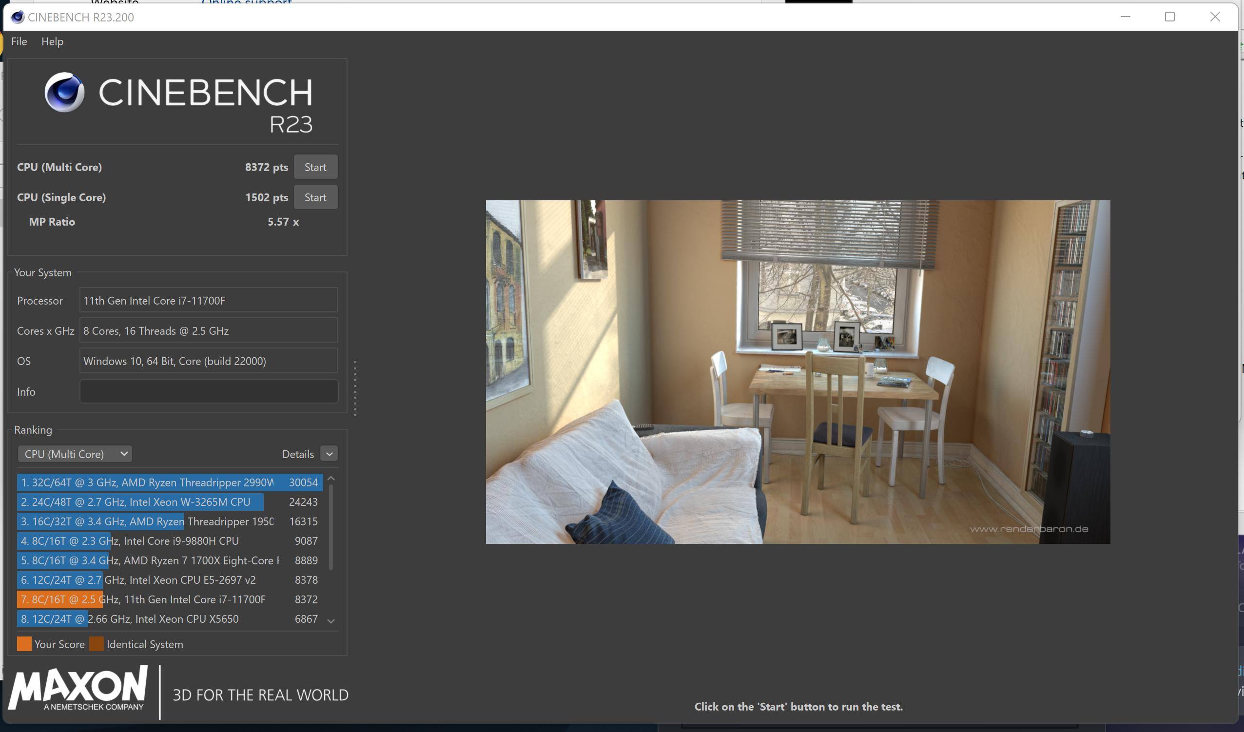Image resolution: width=1244 pixels, height=732 pixels.
Task: Minimize the Cinebench window
Action: [x=1125, y=17]
